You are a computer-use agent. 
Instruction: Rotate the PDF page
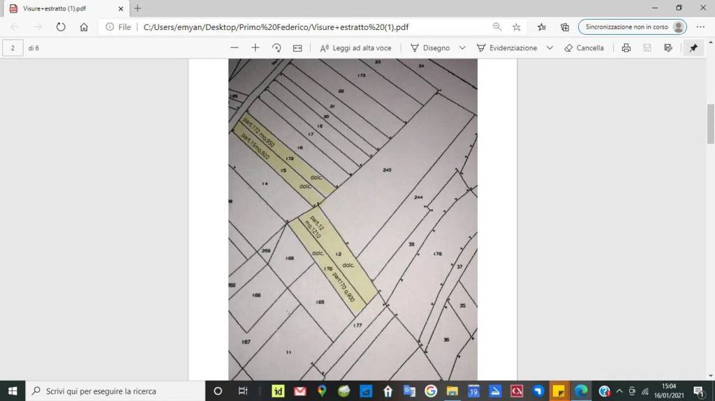[x=277, y=48]
